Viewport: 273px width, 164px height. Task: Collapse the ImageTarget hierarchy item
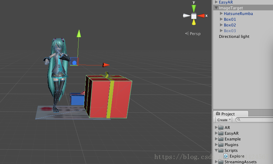216,8
